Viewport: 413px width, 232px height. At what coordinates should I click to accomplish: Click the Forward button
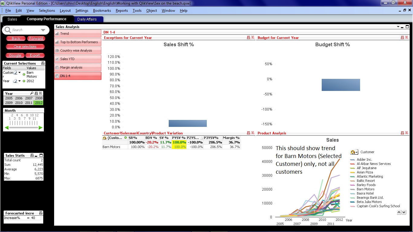tap(36, 39)
